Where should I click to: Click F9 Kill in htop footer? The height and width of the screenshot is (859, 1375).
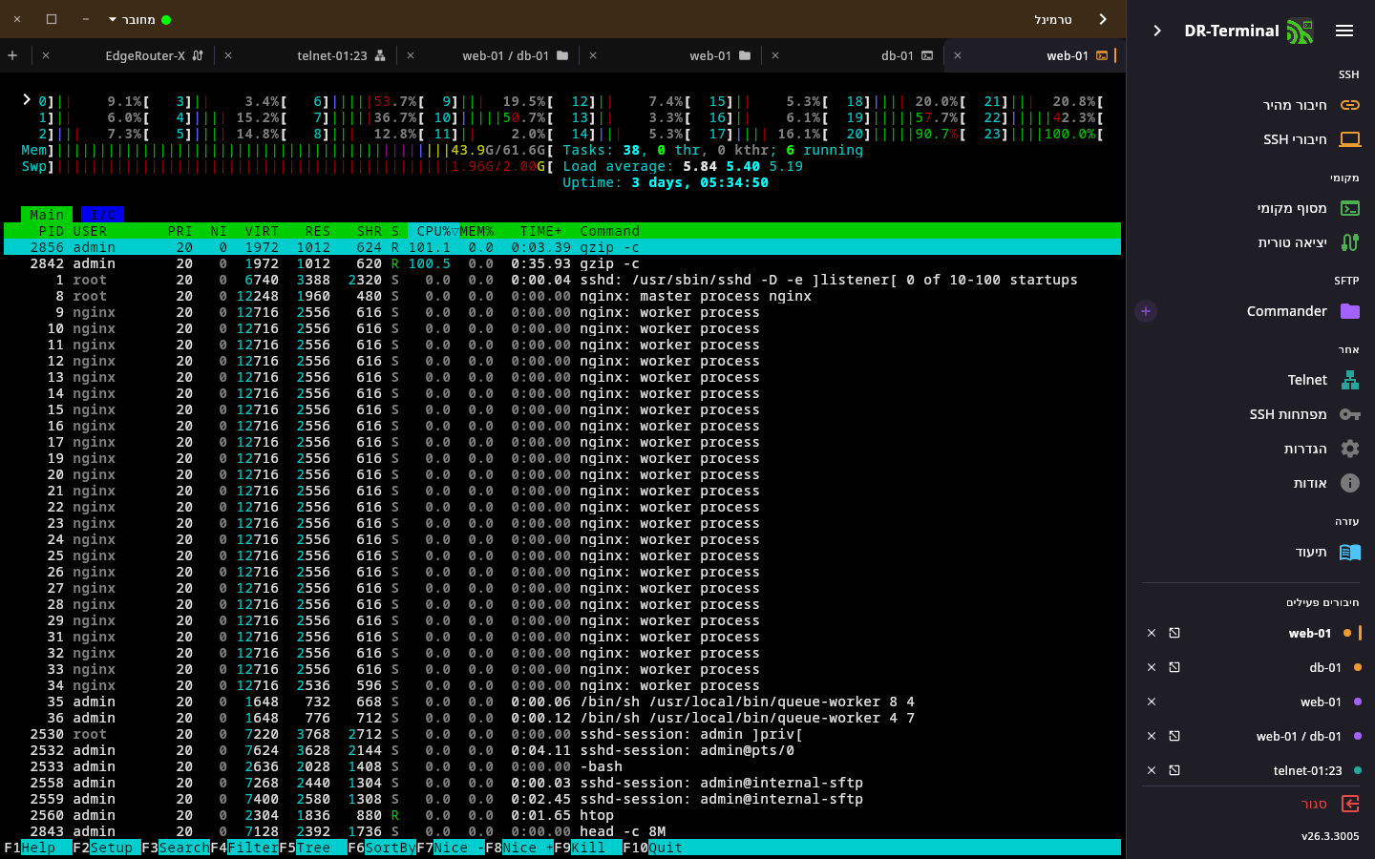588,848
